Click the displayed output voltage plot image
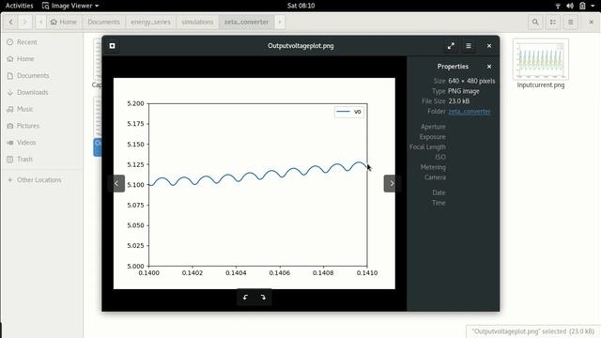Screen dimensions: 601x338 [x=254, y=184]
